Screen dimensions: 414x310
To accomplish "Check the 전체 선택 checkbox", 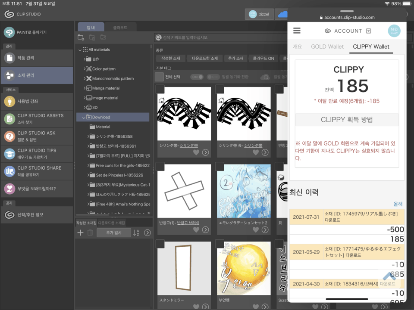I will pyautogui.click(x=159, y=75).
